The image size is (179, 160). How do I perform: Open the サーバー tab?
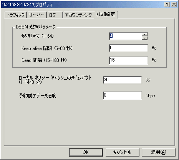pyautogui.click(x=36, y=15)
